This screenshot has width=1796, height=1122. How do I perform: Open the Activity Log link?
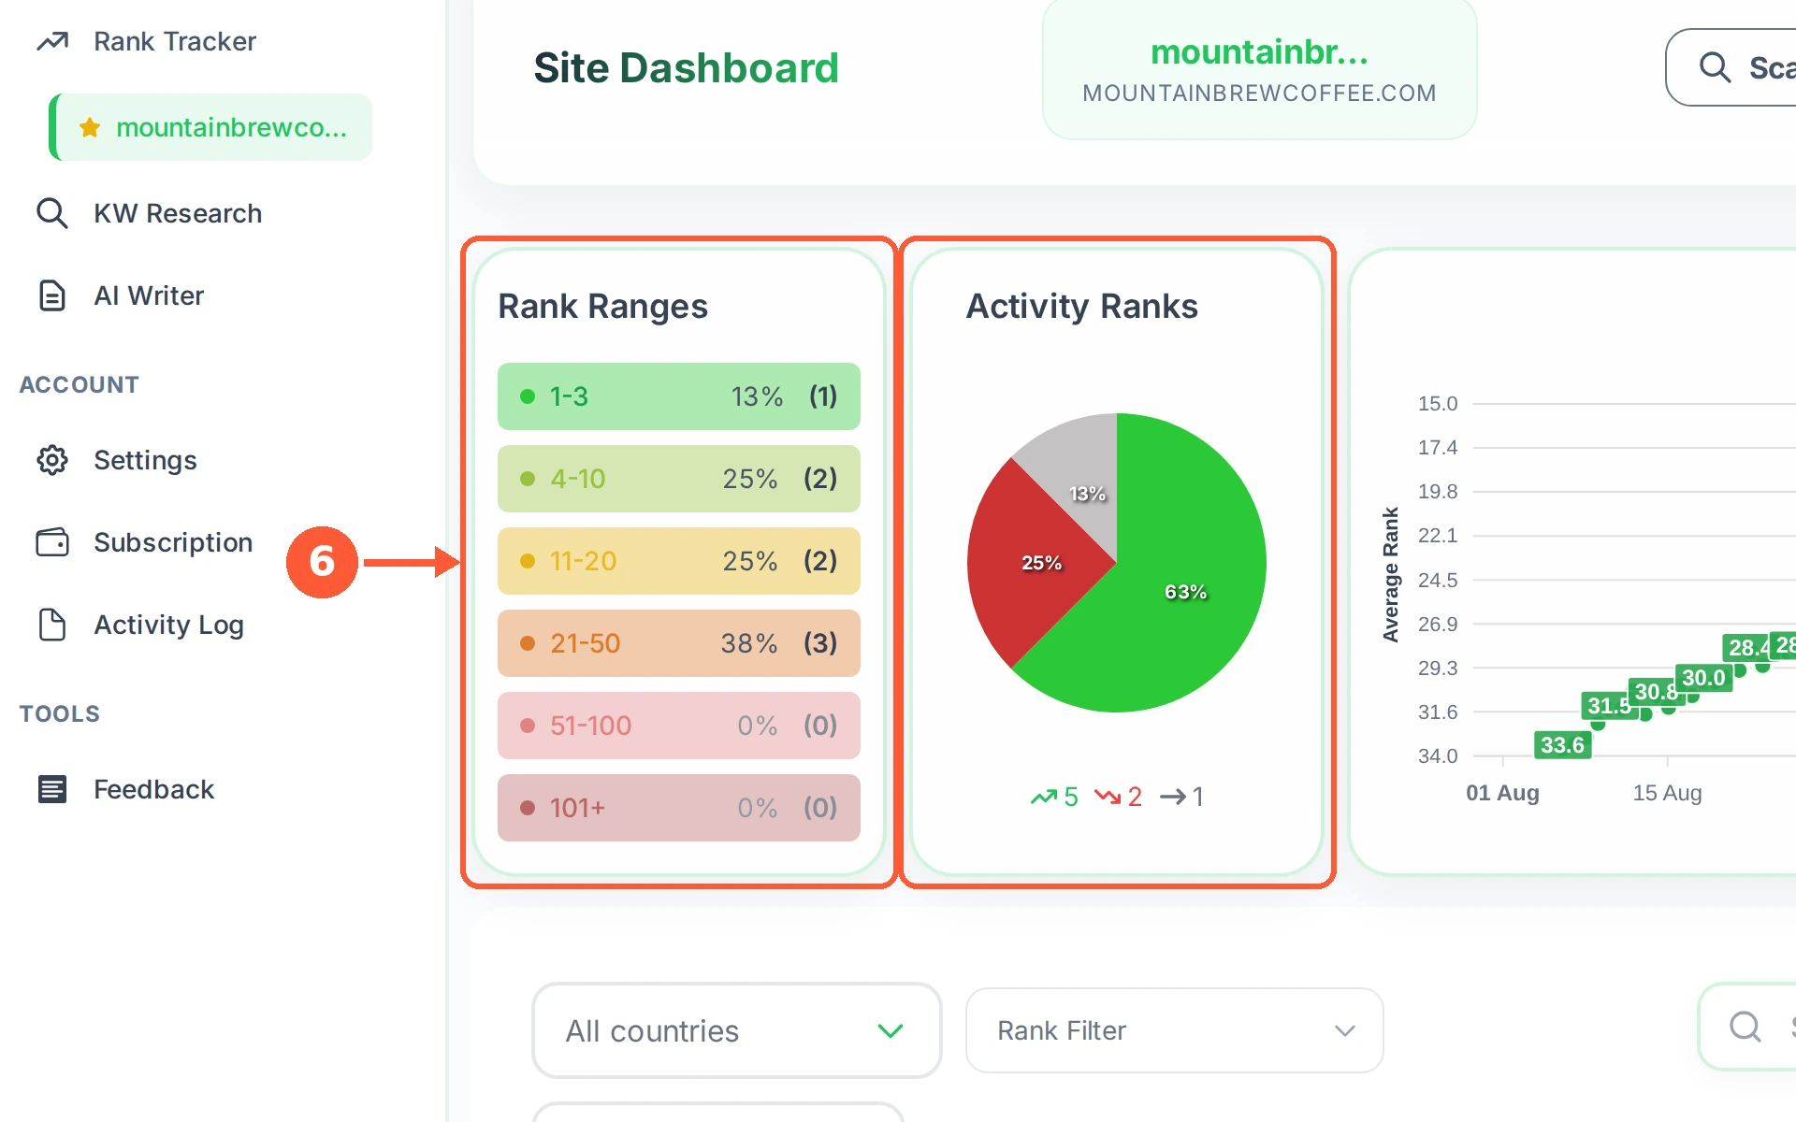[168, 625]
